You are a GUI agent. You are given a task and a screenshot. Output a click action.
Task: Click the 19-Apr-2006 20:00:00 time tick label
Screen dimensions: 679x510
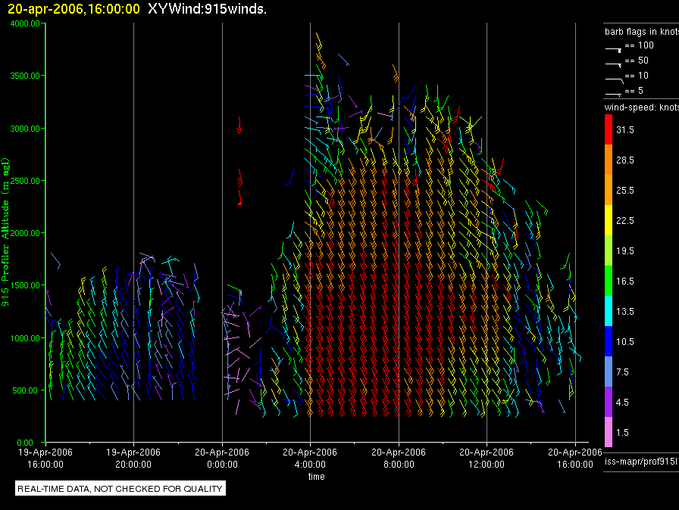pyautogui.click(x=133, y=456)
